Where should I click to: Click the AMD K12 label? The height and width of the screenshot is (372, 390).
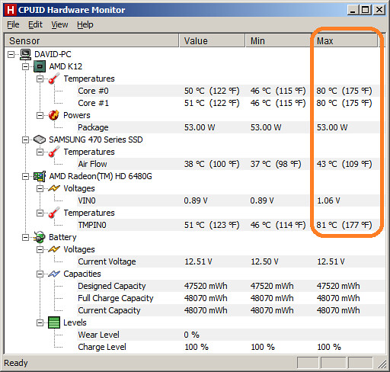[x=66, y=66]
